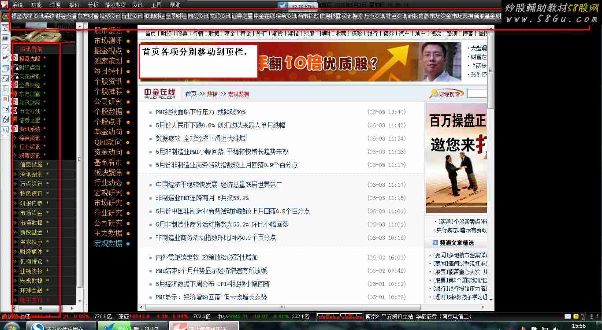The image size is (602, 330).
Task: Open 市场测评 in the black category list
Action: tap(108, 41)
